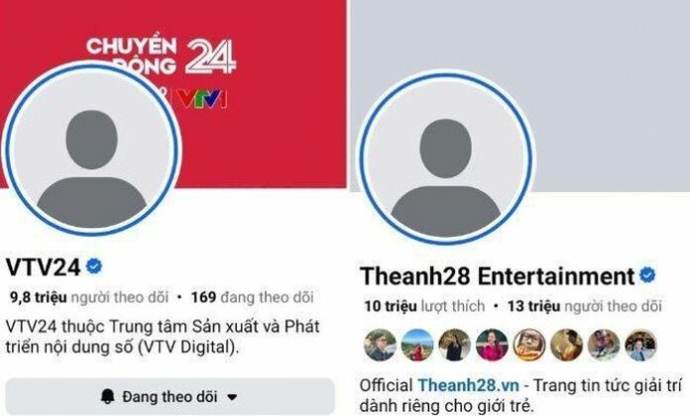
Task: Click the bell icon in Đang theo dõi
Action: coord(108,396)
